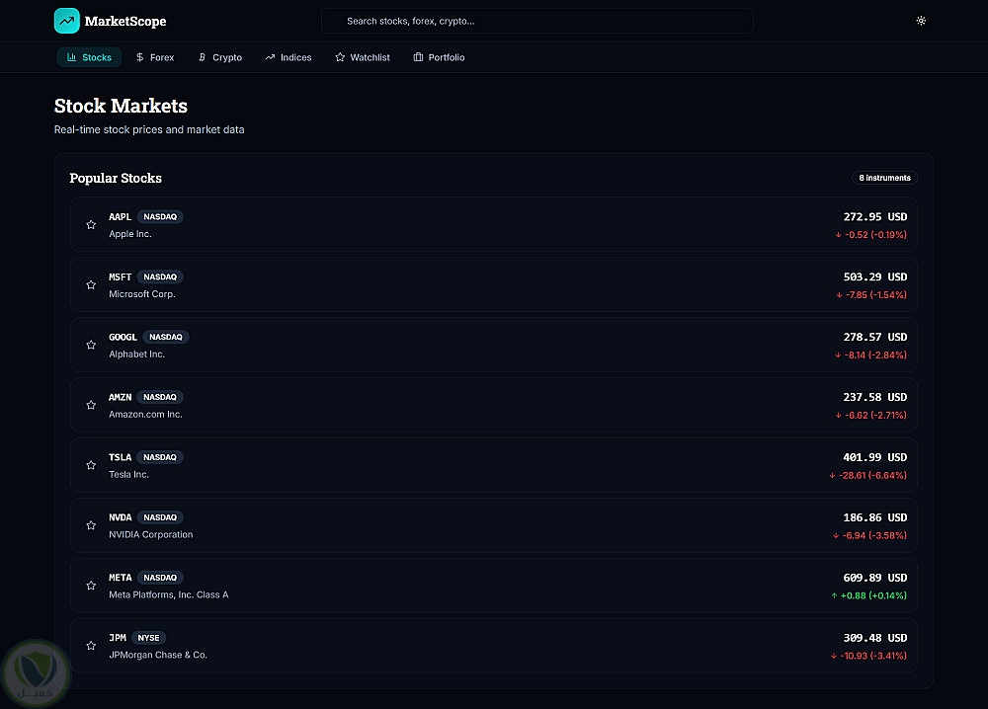Favorite TSLA with the star icon

pos(91,465)
